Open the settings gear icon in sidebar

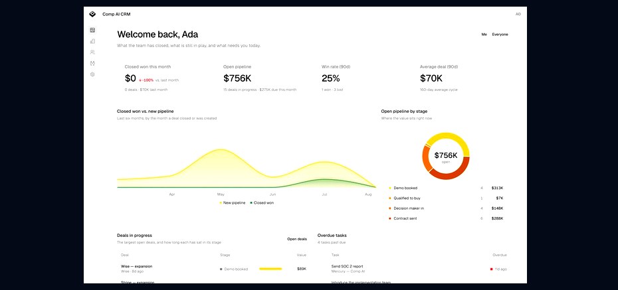(92, 74)
